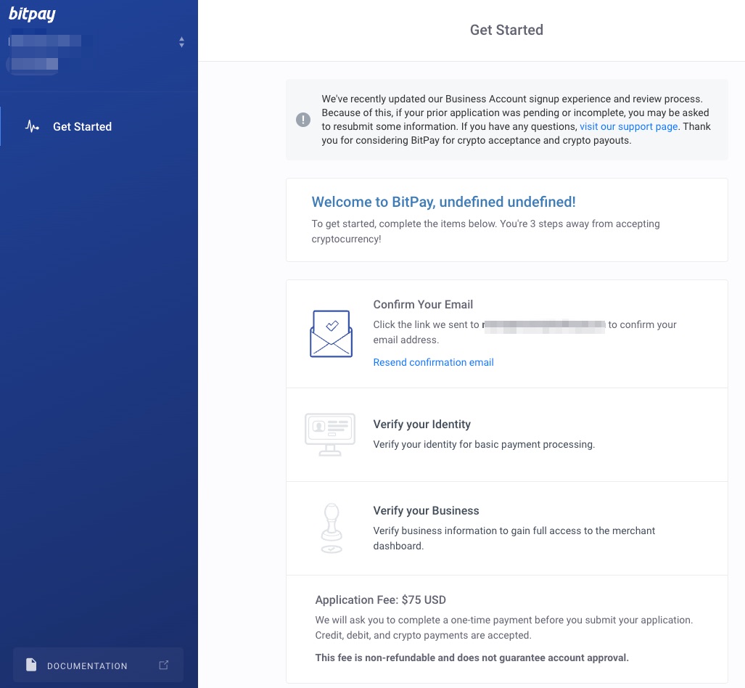Click the Welcome to BitPay heading
Image resolution: width=745 pixels, height=688 pixels.
(443, 202)
